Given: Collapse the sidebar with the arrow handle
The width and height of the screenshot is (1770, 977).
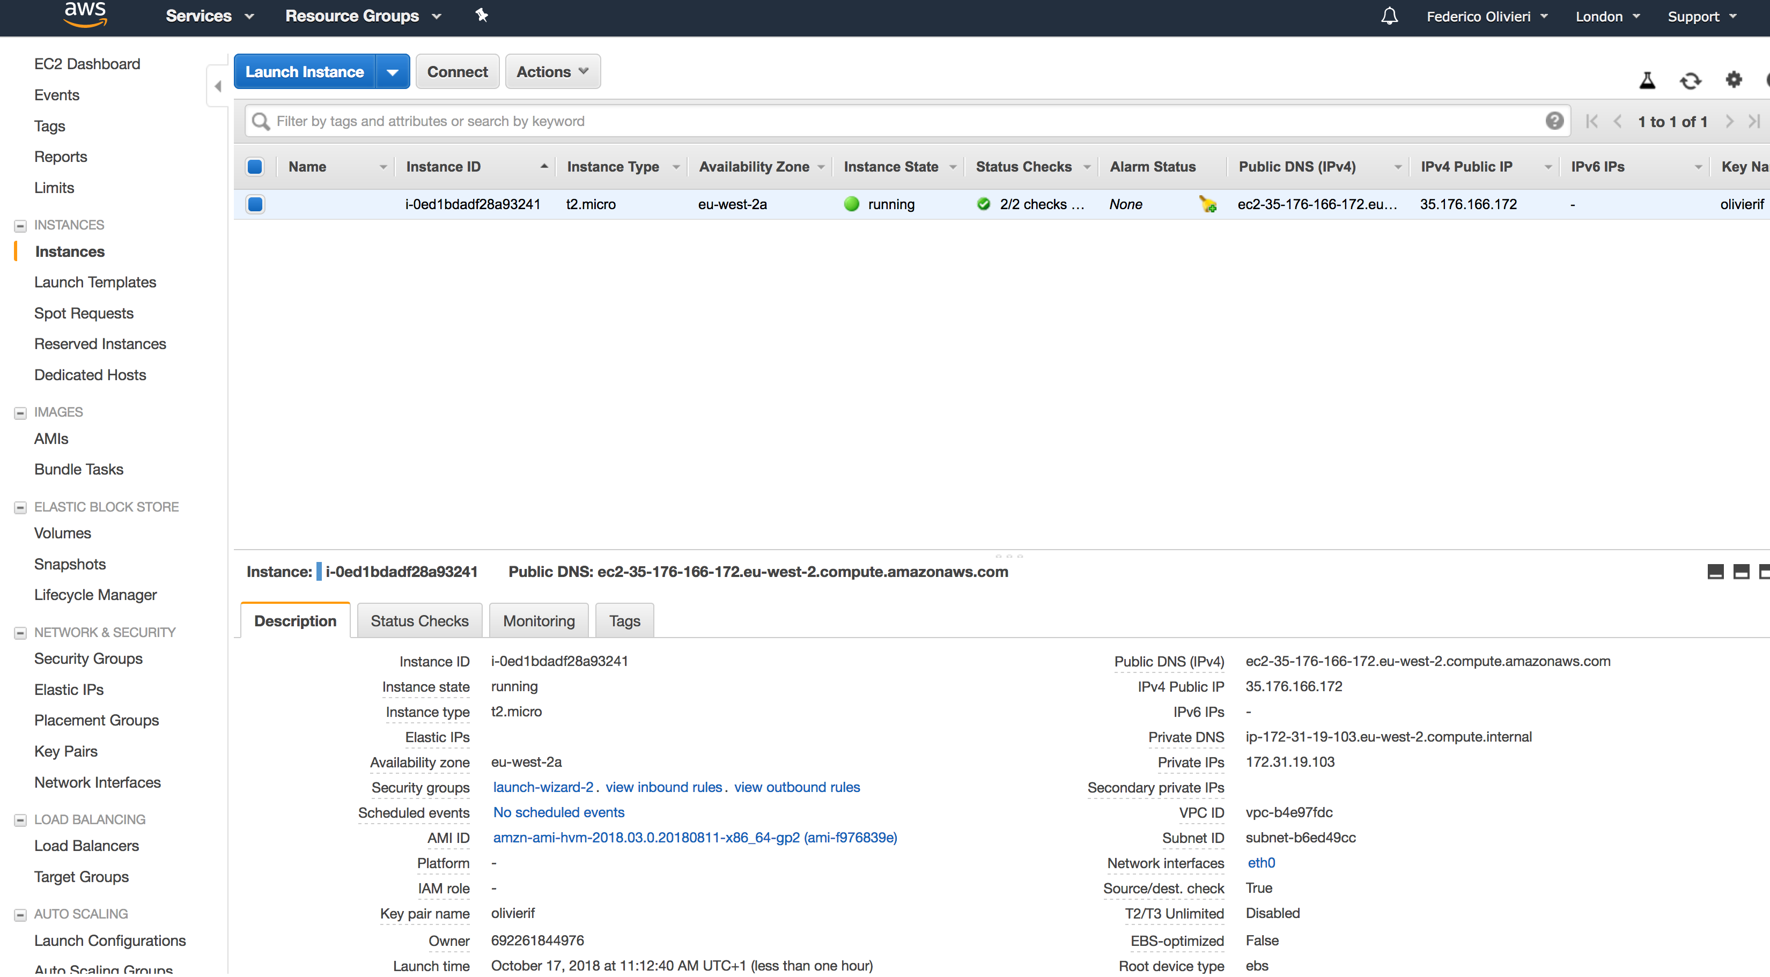Looking at the screenshot, I should tap(218, 86).
